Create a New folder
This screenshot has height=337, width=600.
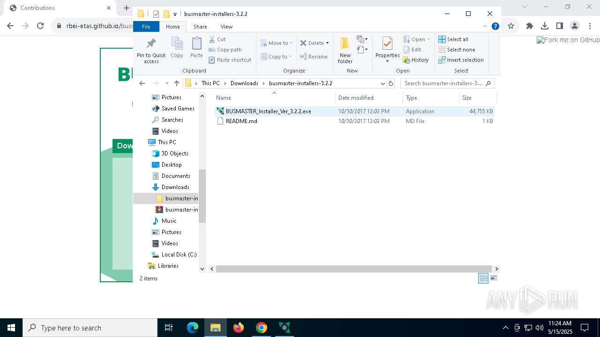point(345,51)
